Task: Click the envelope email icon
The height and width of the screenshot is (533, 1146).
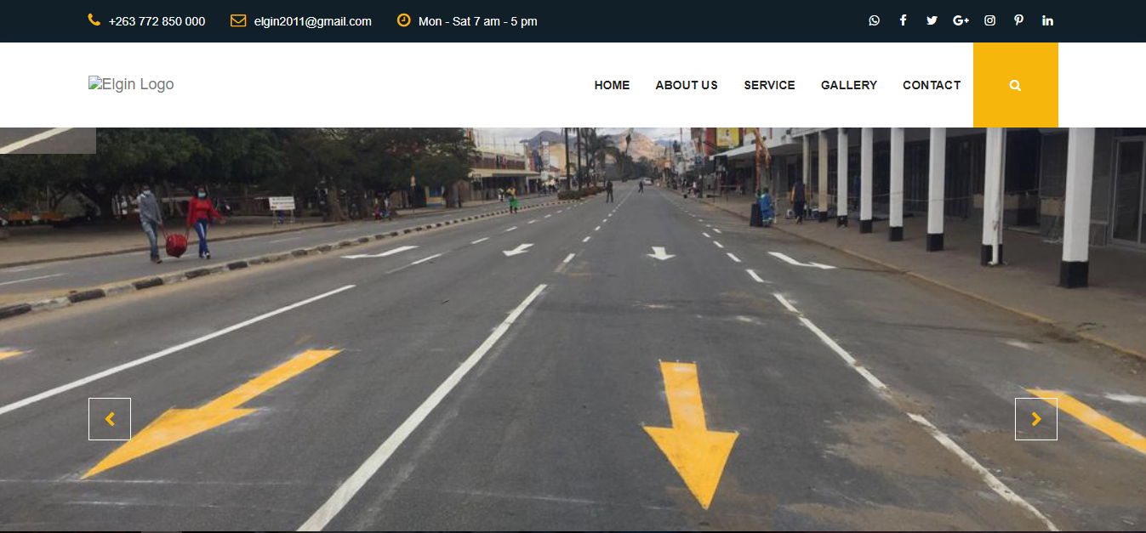Action: 238,20
